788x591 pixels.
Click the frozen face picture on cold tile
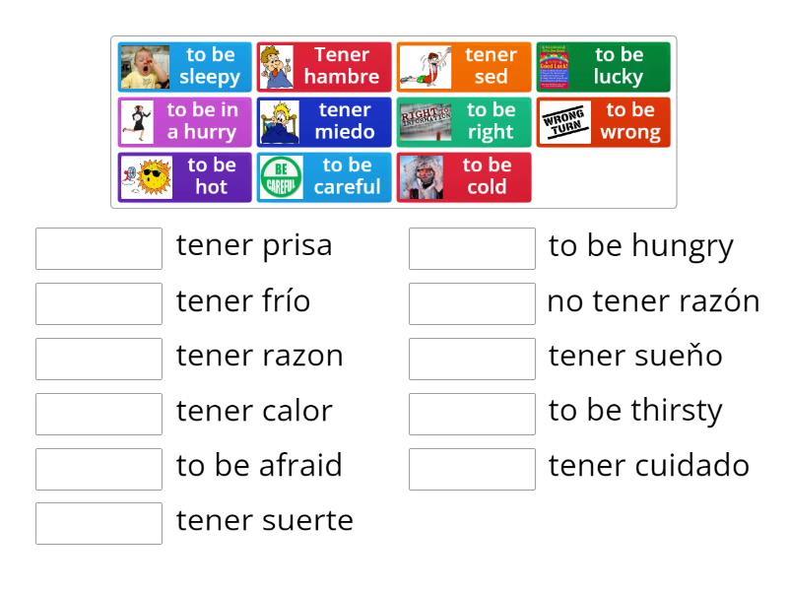click(x=424, y=177)
